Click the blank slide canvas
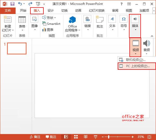The height and width of the screenshot is (140, 156). click(x=92, y=86)
